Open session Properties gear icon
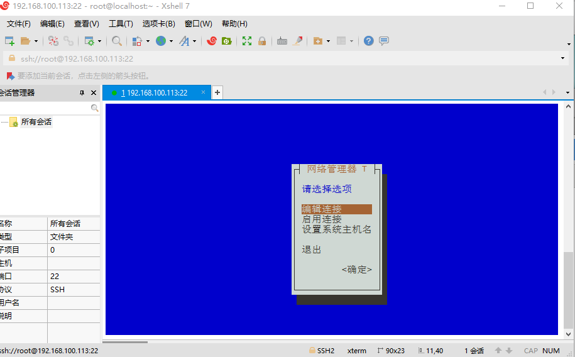575x357 pixels. (89, 41)
